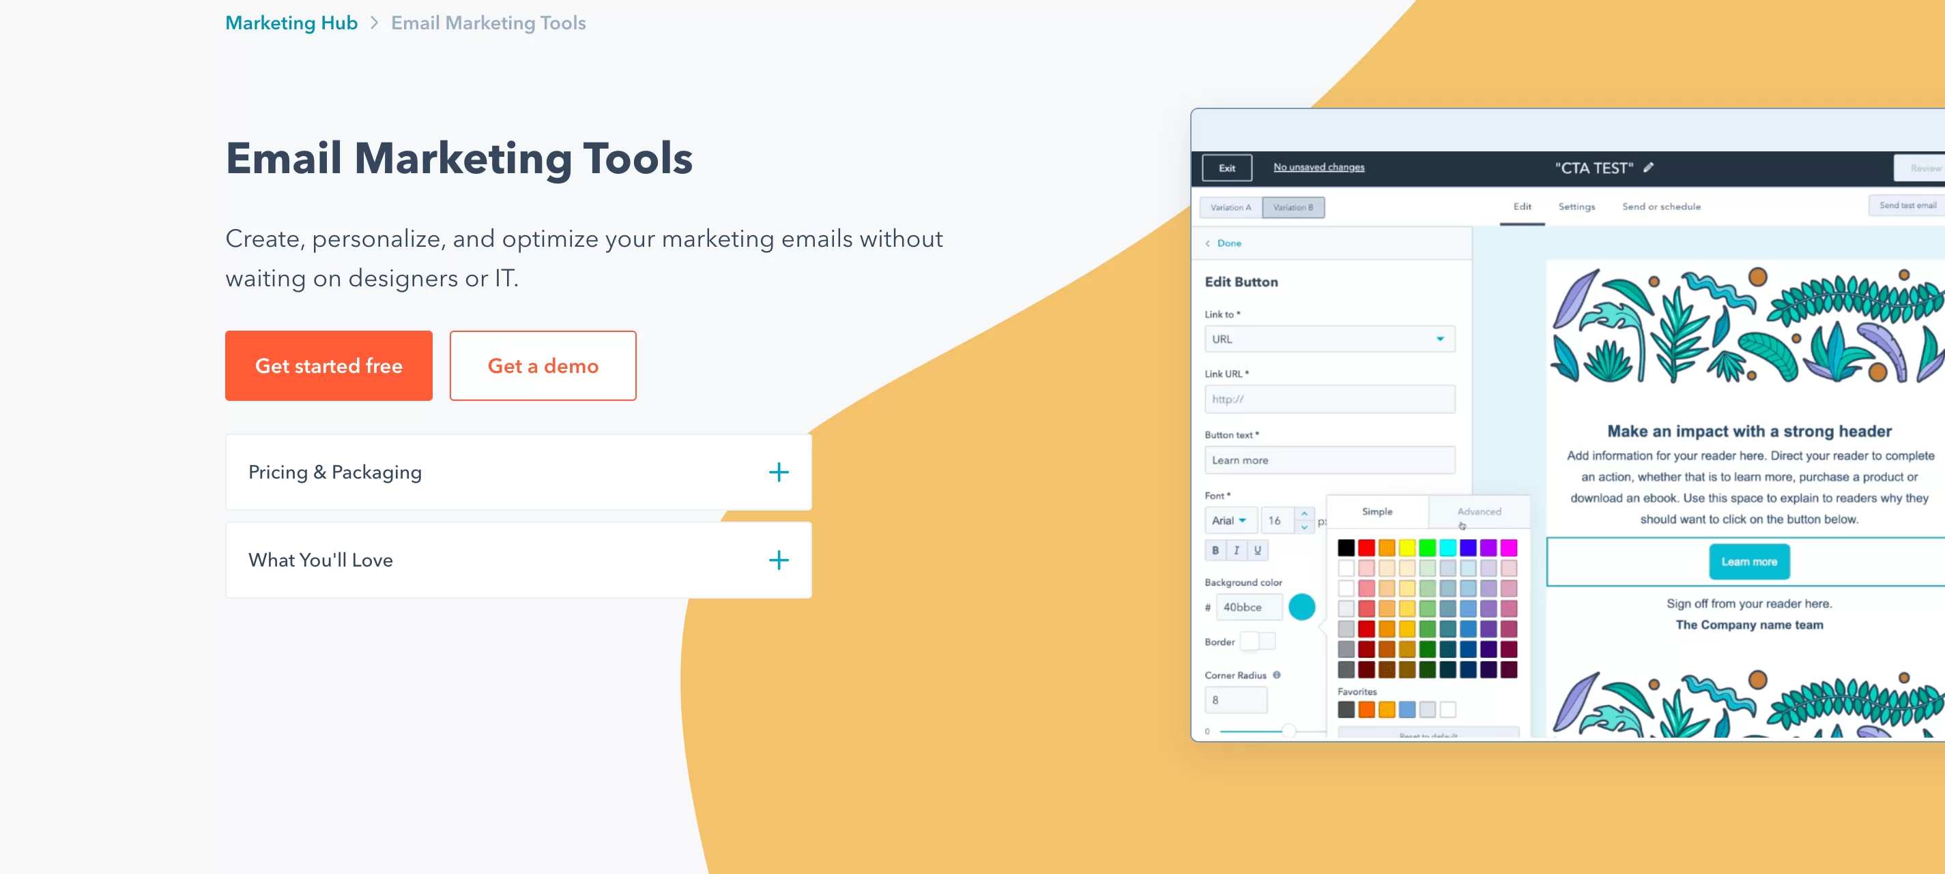Click into the Link URL input field

[1329, 399]
